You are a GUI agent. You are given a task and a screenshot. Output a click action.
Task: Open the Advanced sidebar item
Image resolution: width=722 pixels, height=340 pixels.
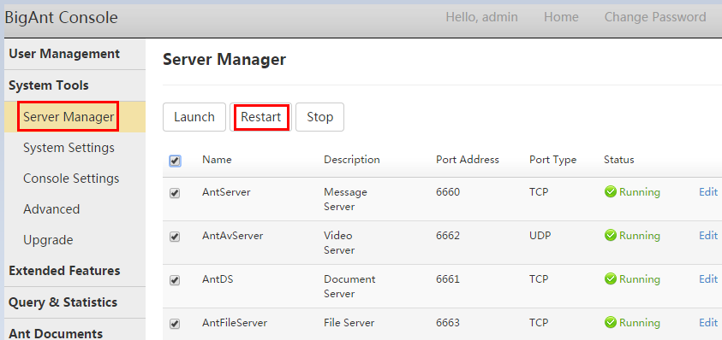[x=51, y=209]
